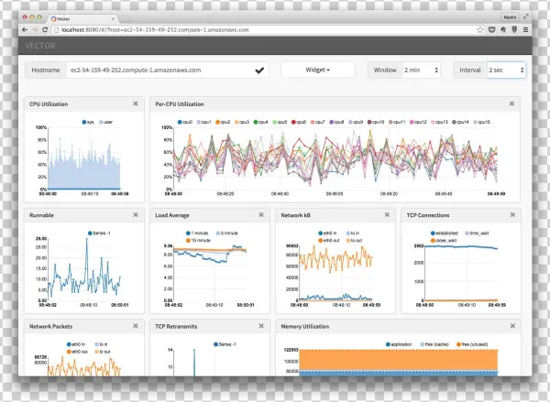Screen dimensions: 550x402
Task: Toggle free (unused) series in Memory Utilization
Action: [x=472, y=344]
